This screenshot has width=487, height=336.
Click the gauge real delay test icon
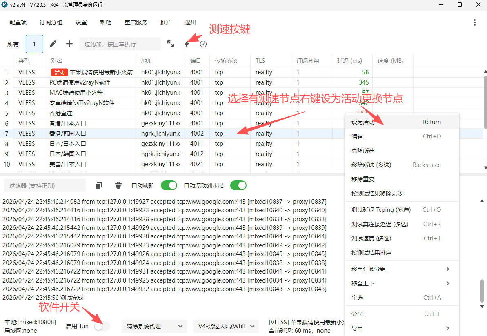point(203,44)
